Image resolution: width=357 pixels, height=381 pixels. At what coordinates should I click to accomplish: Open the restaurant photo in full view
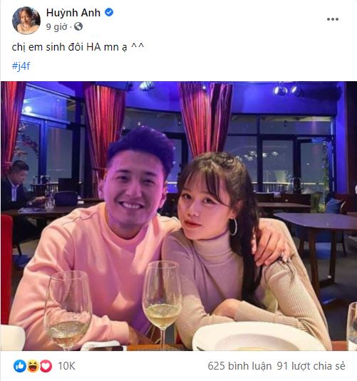[x=178, y=216]
